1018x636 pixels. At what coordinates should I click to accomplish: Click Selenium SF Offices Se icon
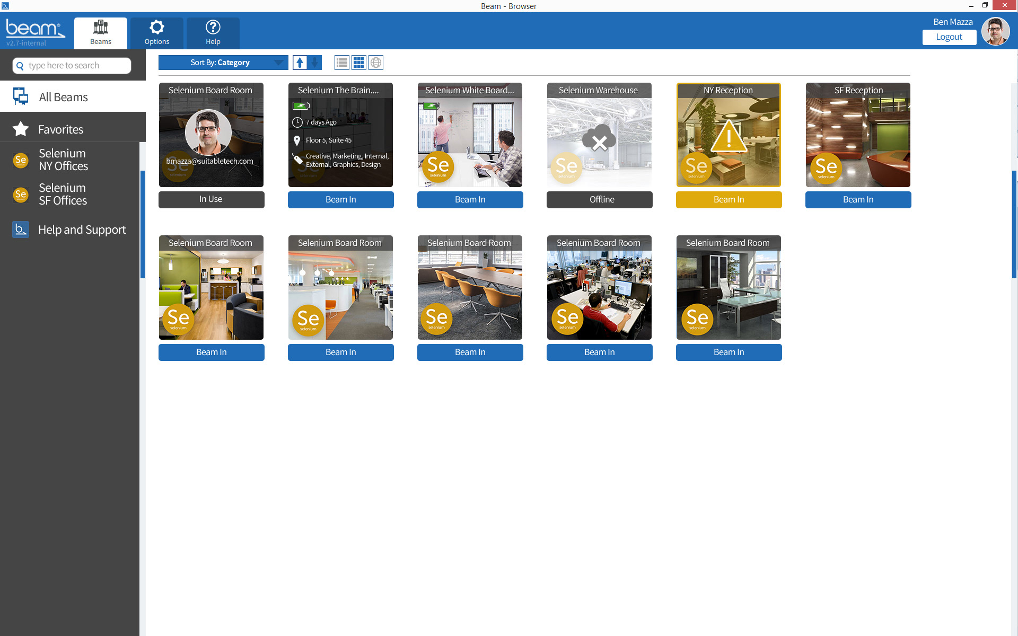pos(21,195)
